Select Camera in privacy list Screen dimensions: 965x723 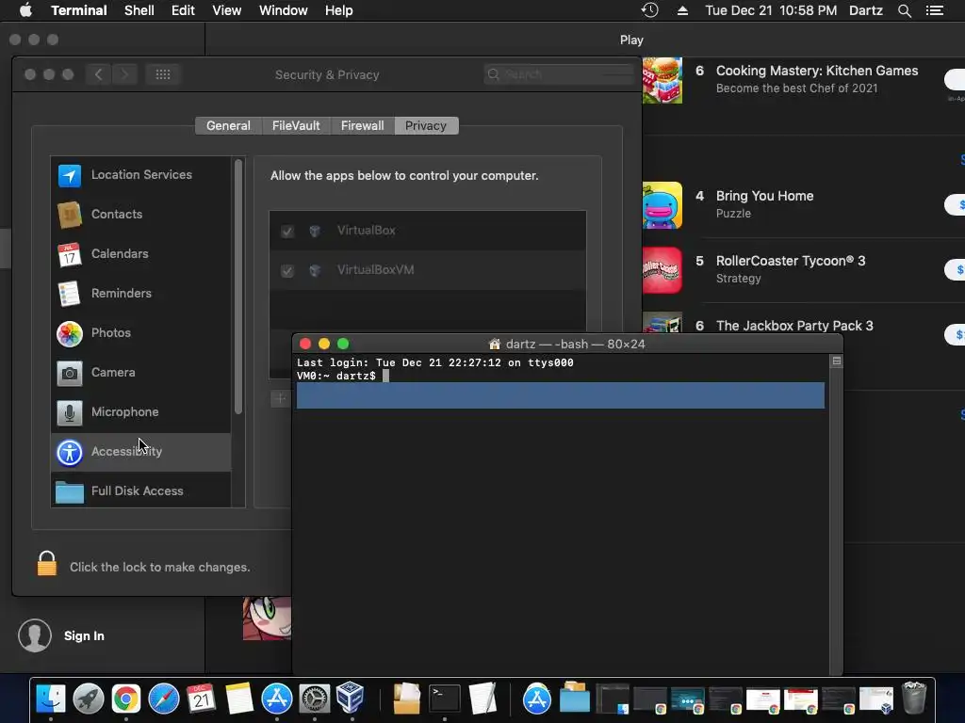tap(141, 372)
